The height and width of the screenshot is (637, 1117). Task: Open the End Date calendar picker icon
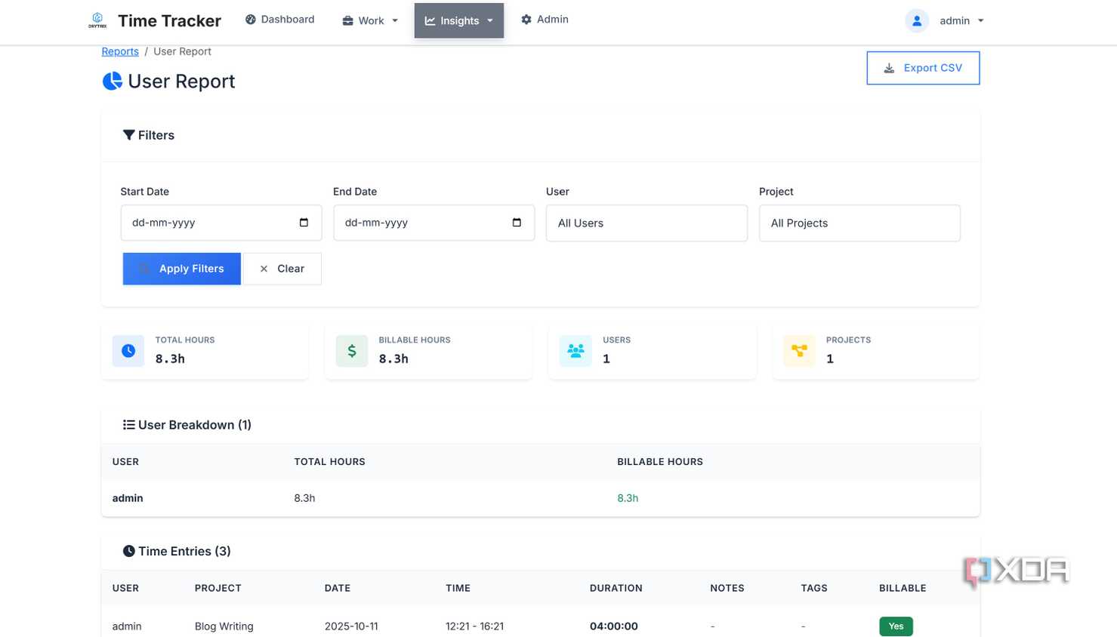point(517,223)
